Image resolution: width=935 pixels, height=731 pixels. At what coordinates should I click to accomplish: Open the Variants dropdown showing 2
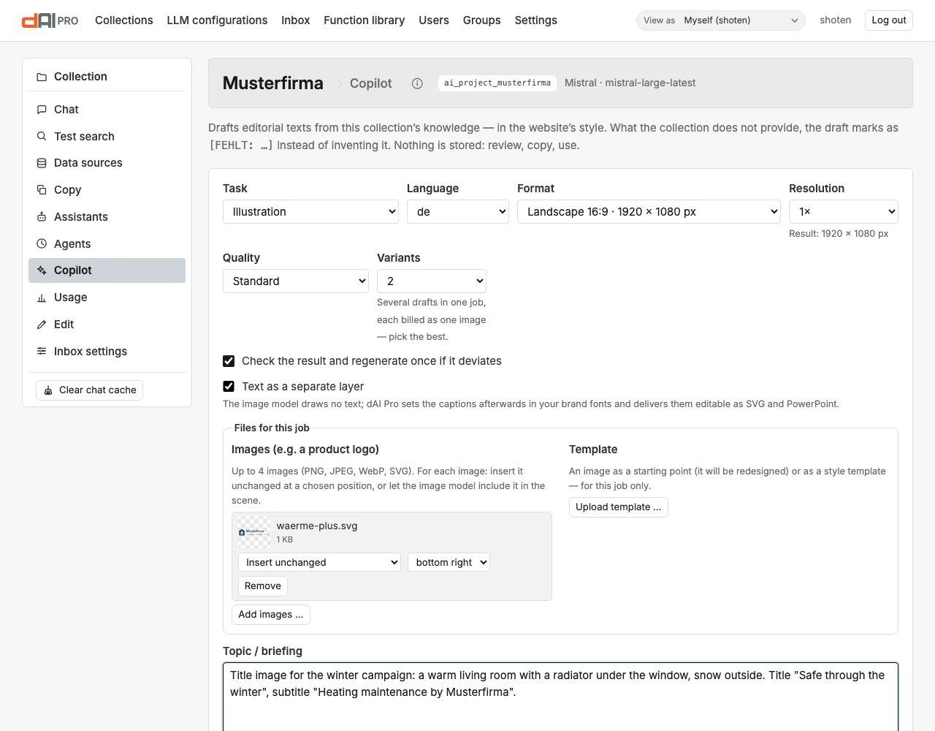(432, 281)
